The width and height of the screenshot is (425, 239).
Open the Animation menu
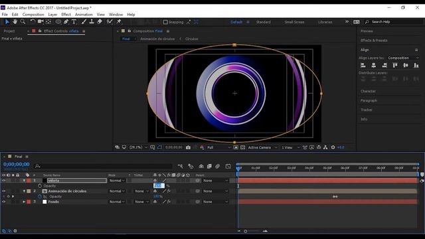click(x=84, y=15)
